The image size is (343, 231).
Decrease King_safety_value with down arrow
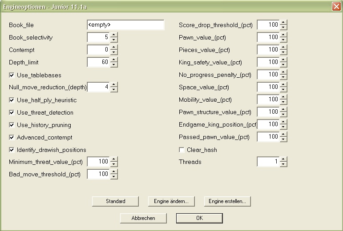(283, 65)
